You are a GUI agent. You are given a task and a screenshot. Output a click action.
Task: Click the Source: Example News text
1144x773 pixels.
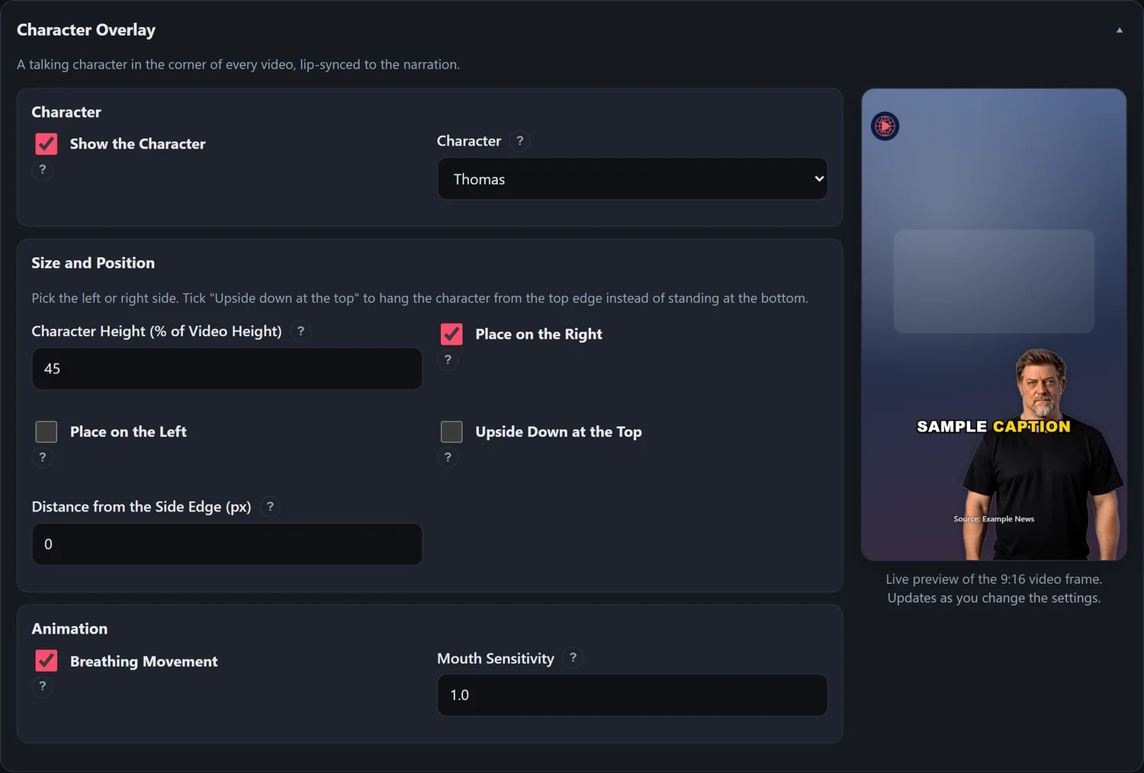[x=994, y=519]
